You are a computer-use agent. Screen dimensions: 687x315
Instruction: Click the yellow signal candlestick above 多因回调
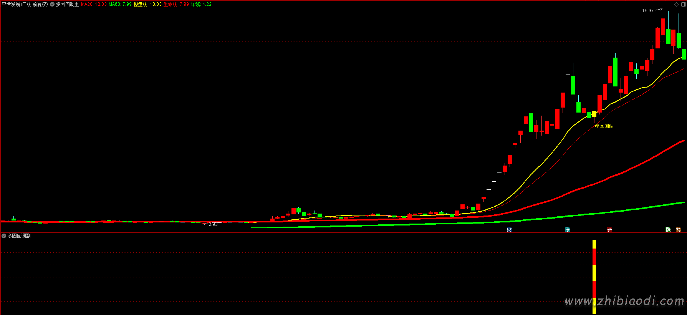594,114
